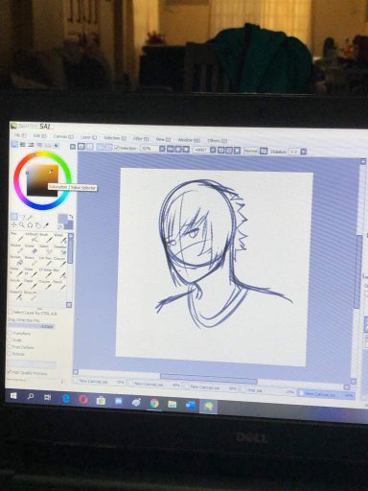Image resolution: width=368 pixels, height=491 pixels.
Task: Open the Stabilizer value dropdown
Action: tap(304, 152)
